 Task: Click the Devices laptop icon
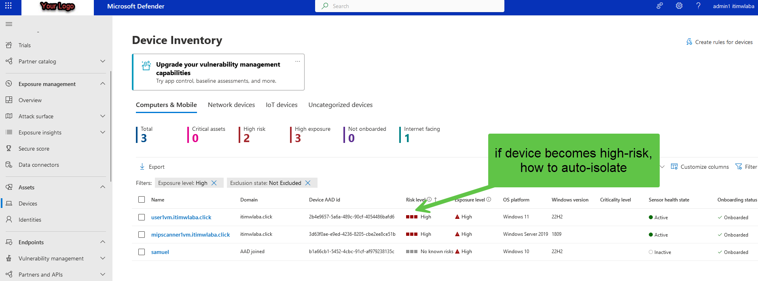(9, 203)
